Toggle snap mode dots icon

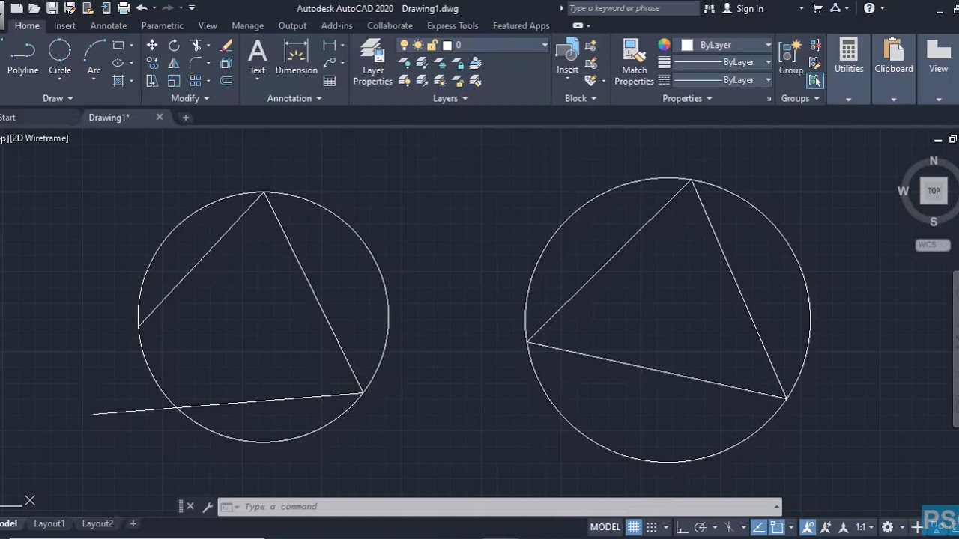[x=652, y=527]
